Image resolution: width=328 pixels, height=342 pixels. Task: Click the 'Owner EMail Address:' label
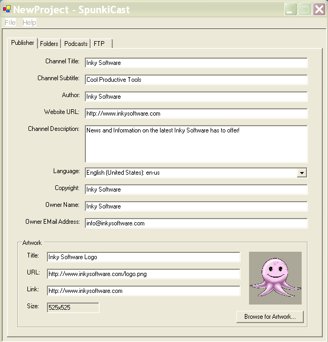click(53, 222)
